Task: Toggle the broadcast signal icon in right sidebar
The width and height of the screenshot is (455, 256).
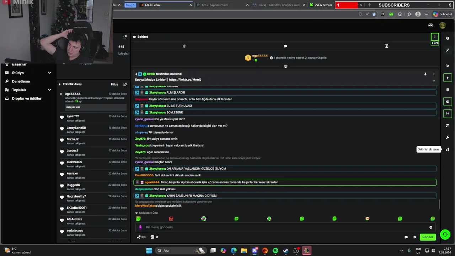Action: point(448,113)
